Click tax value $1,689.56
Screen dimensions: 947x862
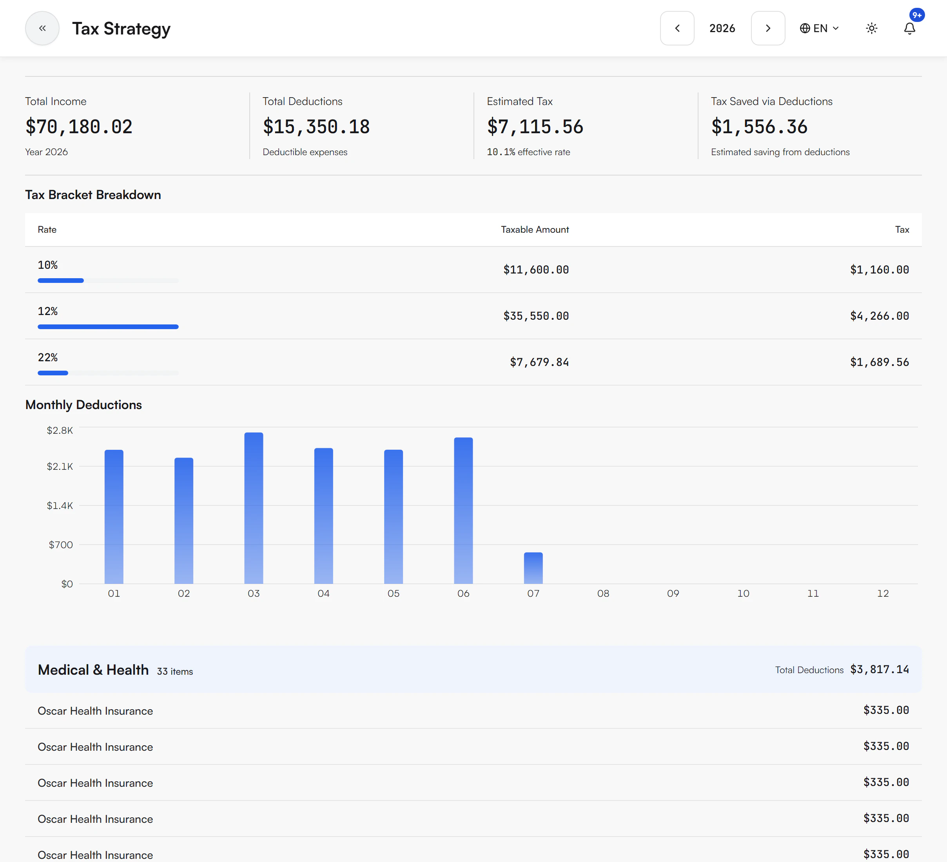(879, 362)
